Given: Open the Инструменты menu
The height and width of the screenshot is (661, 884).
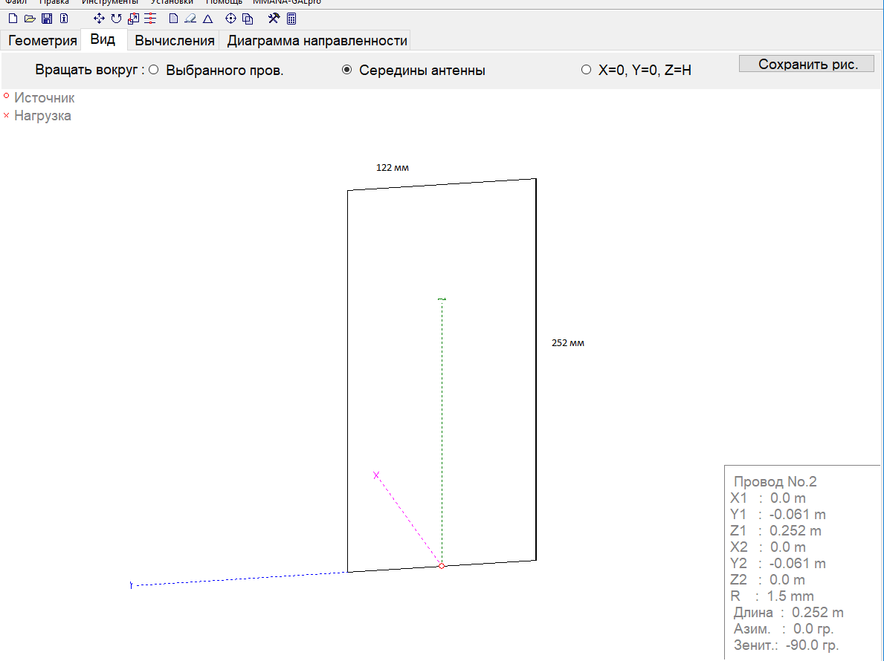Looking at the screenshot, I should (110, 2).
